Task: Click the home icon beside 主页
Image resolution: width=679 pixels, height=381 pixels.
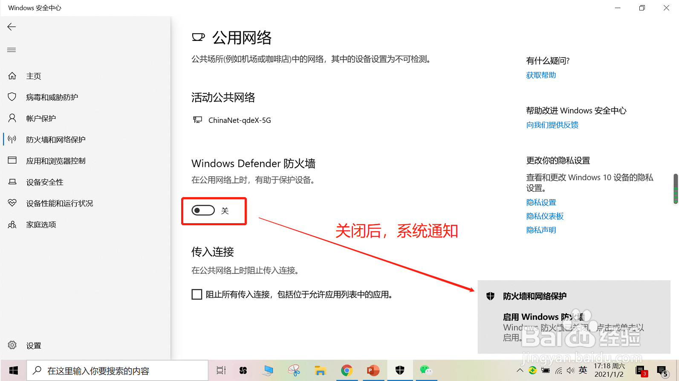Action: click(x=12, y=76)
